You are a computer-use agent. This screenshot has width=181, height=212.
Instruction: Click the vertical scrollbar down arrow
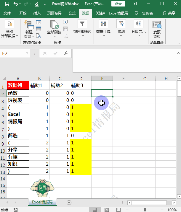pos(179,196)
